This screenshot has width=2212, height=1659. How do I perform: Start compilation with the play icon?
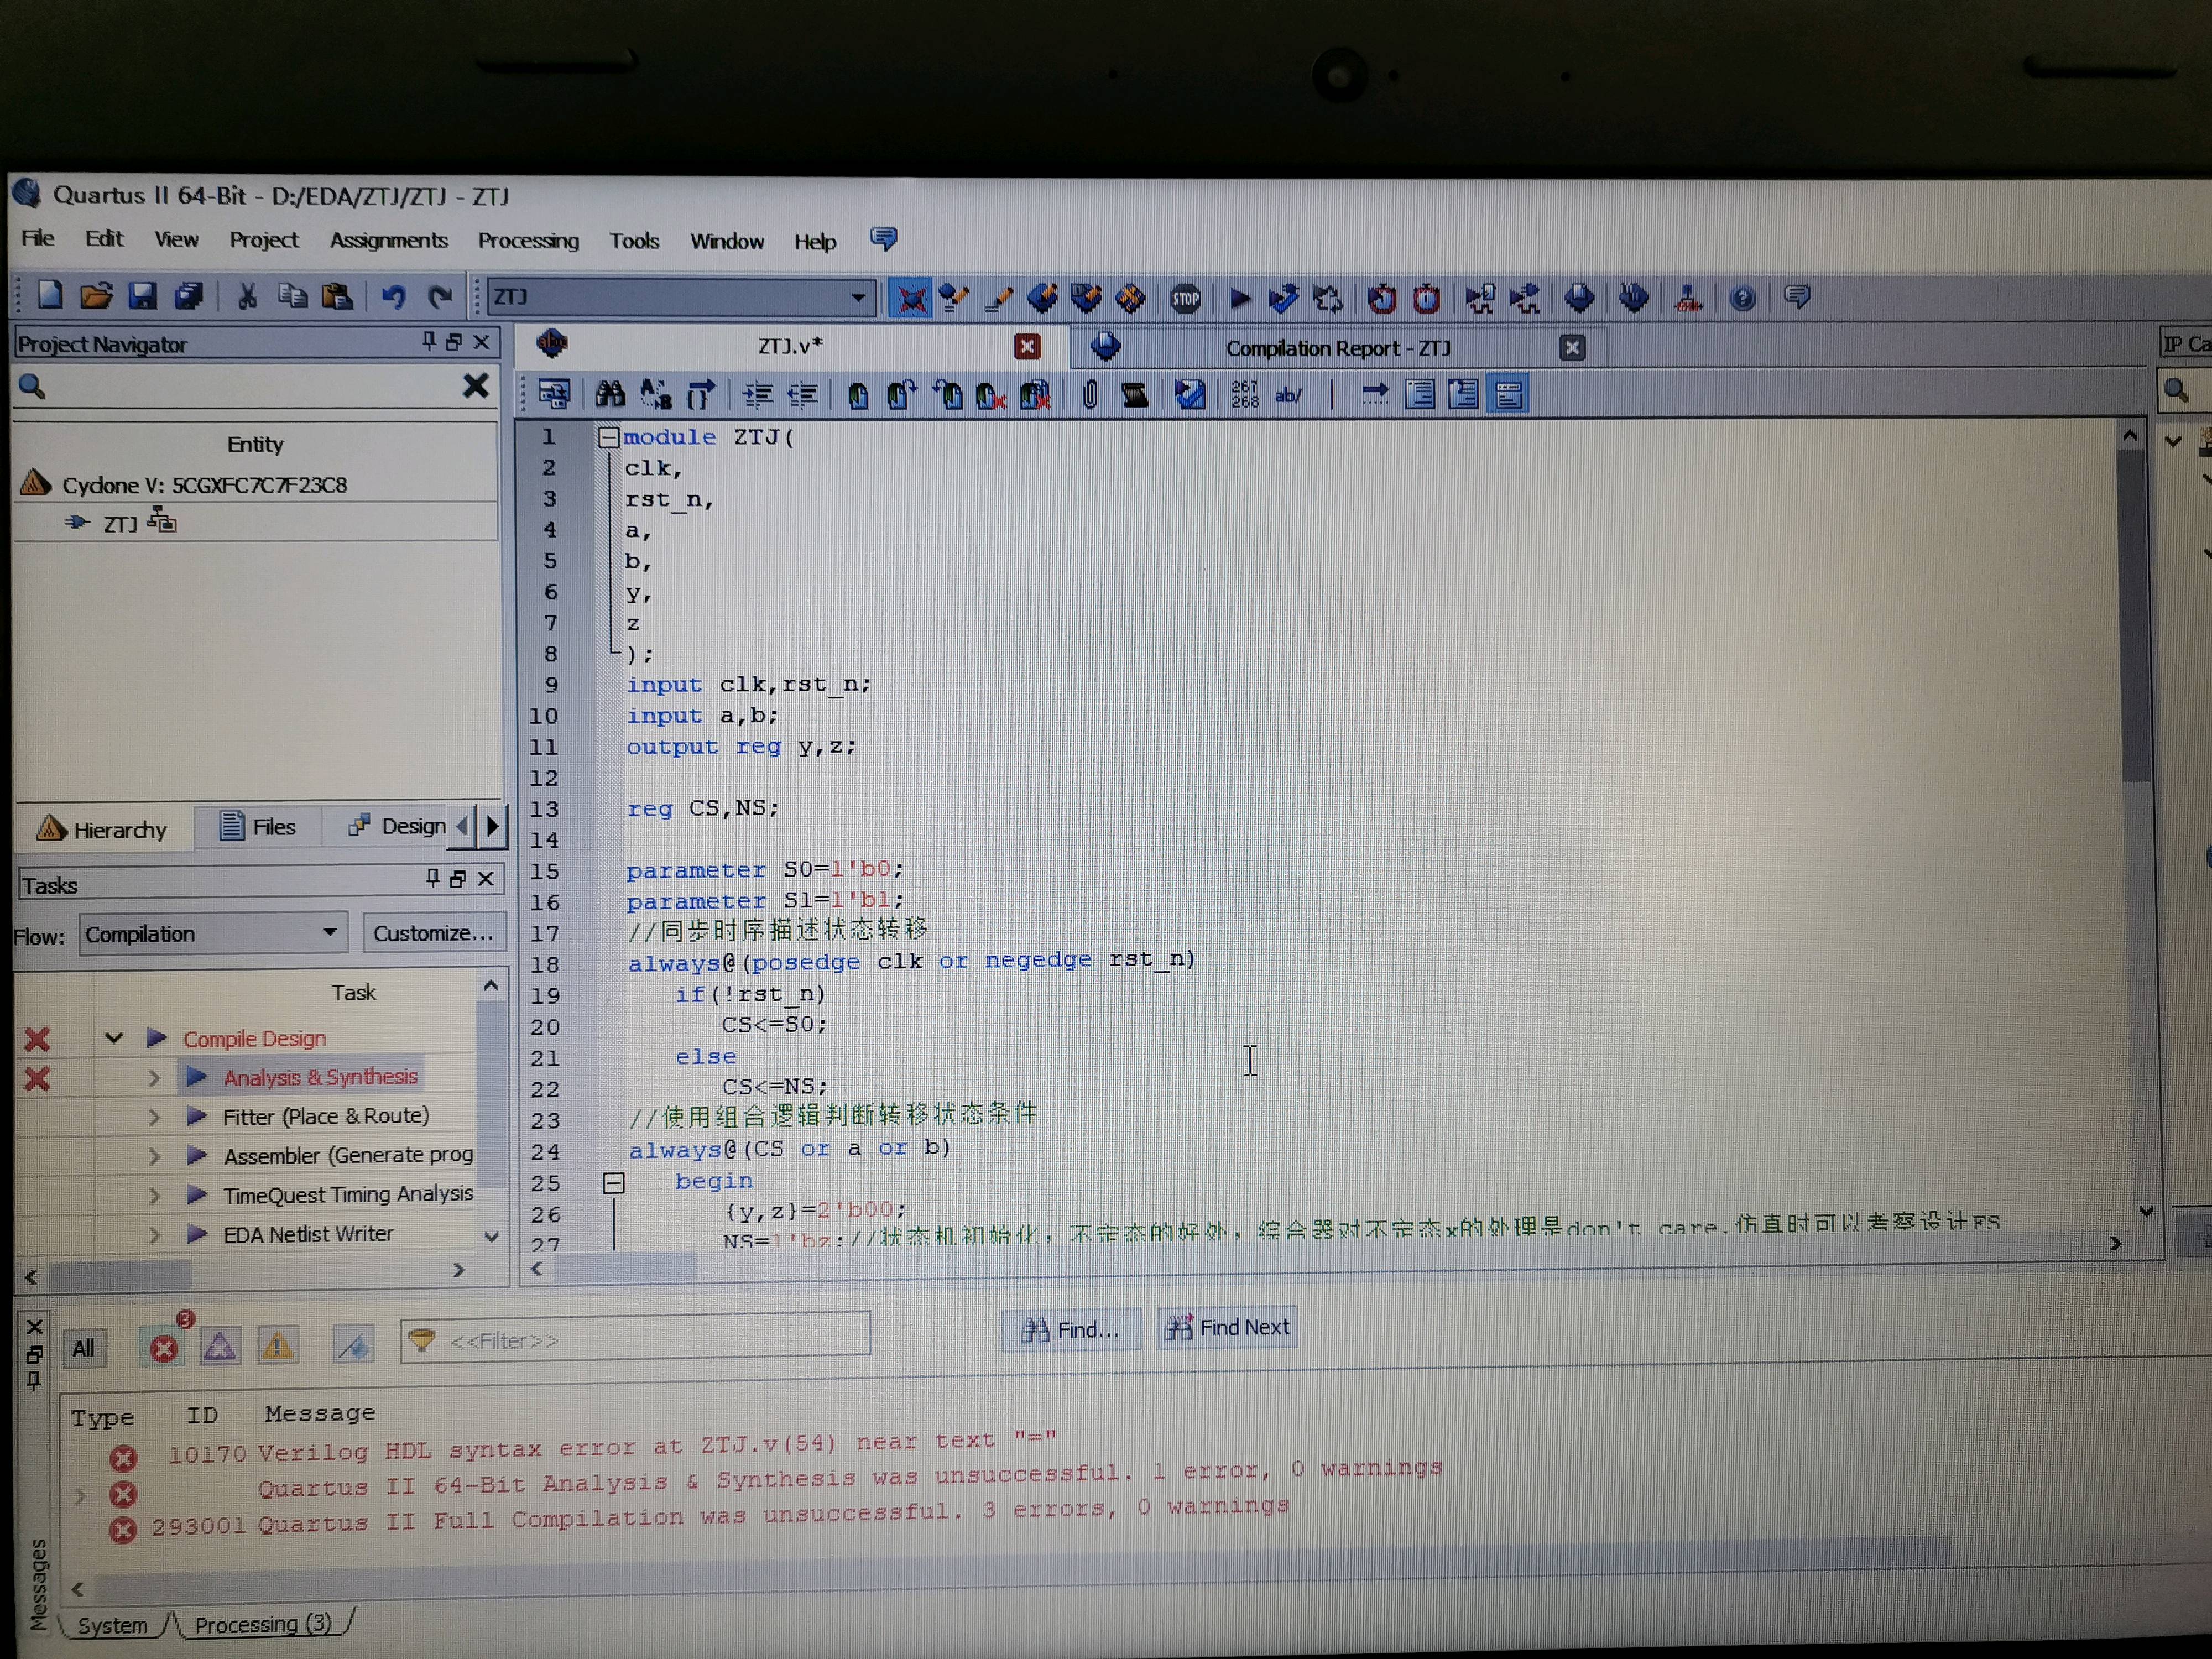[1239, 298]
